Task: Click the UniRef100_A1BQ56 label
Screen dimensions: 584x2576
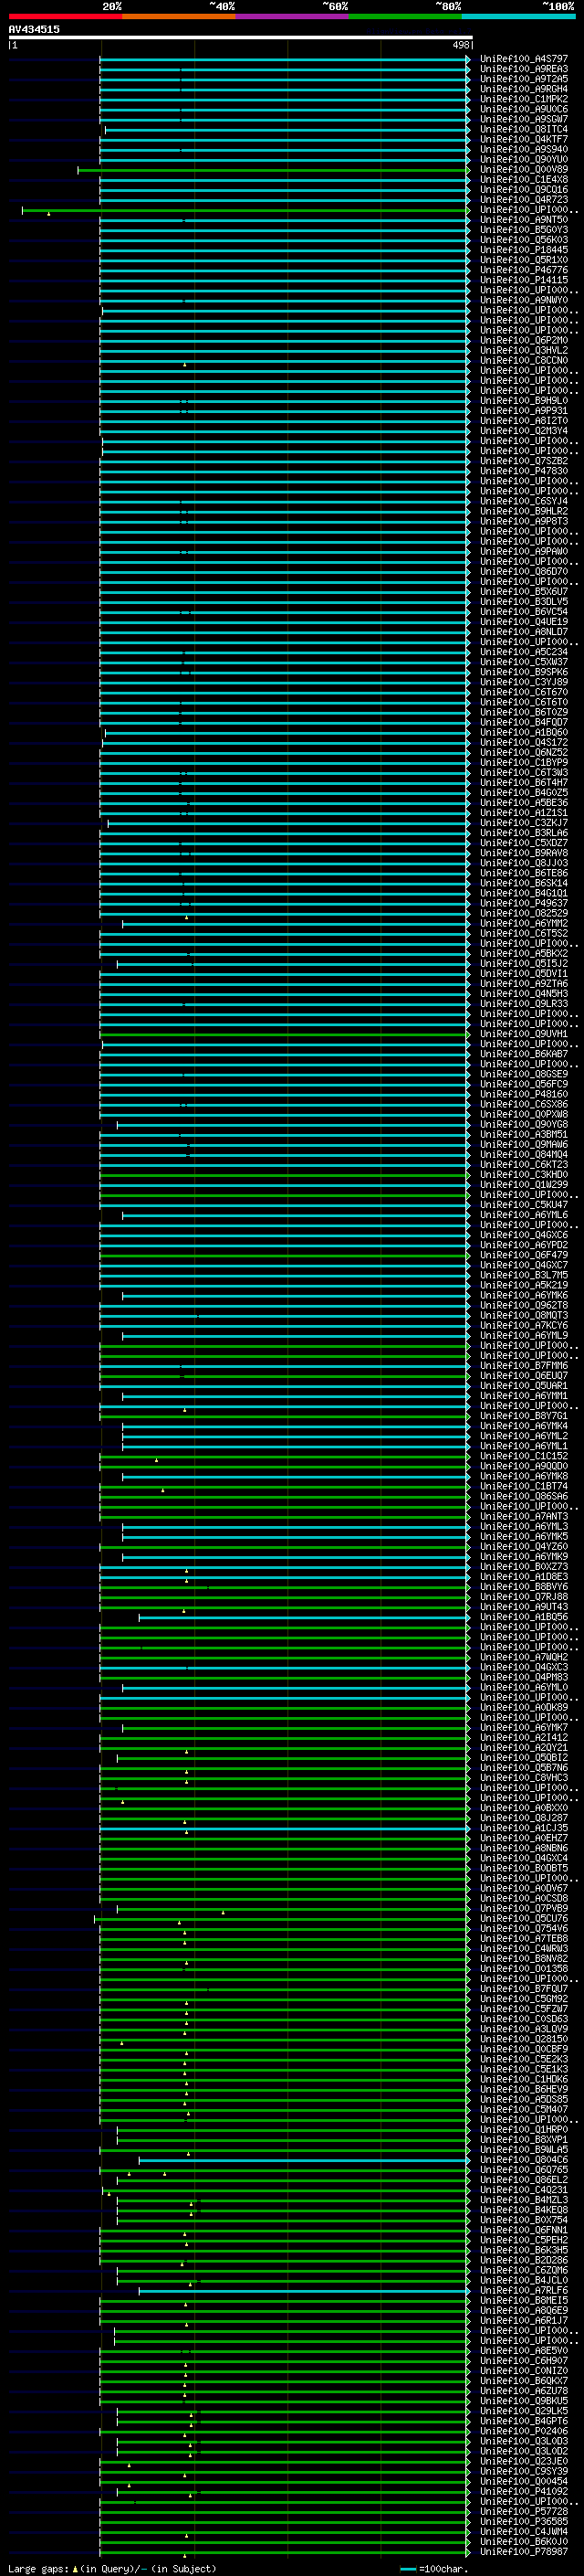Action: (x=523, y=1617)
